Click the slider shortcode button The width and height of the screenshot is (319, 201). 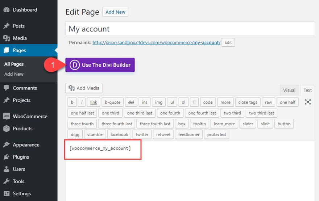click(x=248, y=124)
